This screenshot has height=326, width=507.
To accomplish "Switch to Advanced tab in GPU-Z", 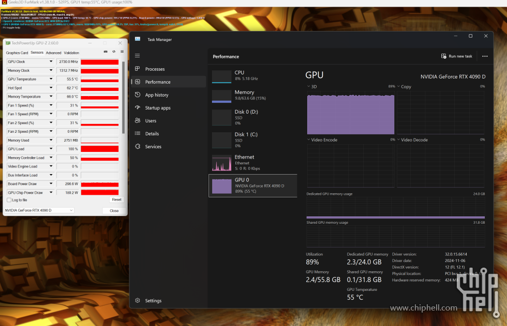I will pyautogui.click(x=53, y=53).
